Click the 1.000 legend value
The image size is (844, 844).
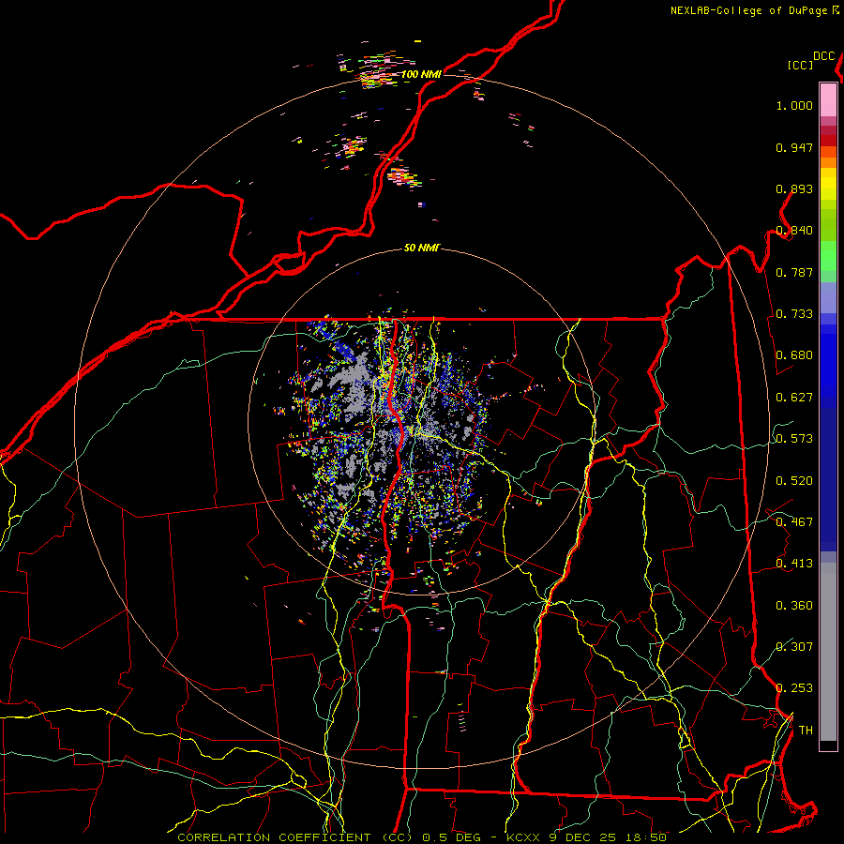click(794, 105)
